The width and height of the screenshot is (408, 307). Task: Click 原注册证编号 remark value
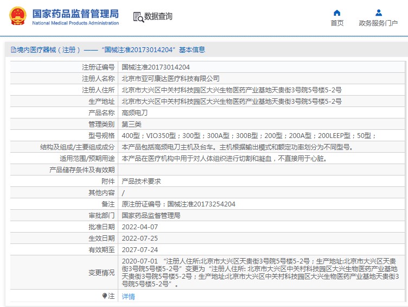coord(178,204)
